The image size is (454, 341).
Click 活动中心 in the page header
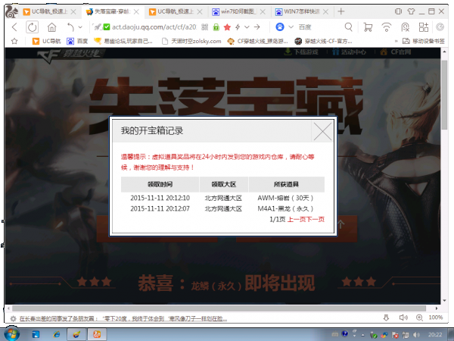pos(349,52)
